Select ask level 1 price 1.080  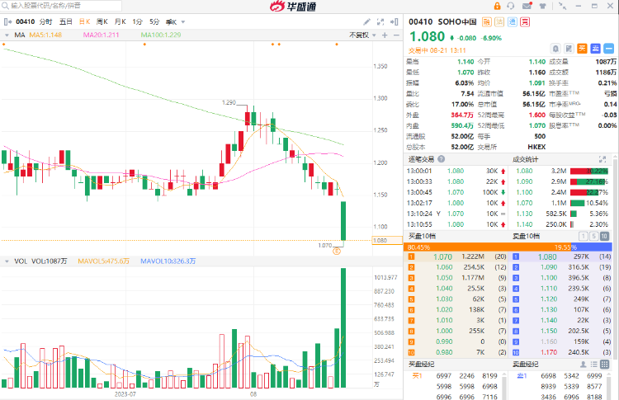pyautogui.click(x=547, y=256)
